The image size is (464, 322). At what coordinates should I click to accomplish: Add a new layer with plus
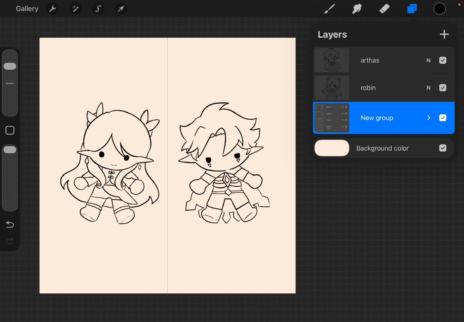point(444,34)
